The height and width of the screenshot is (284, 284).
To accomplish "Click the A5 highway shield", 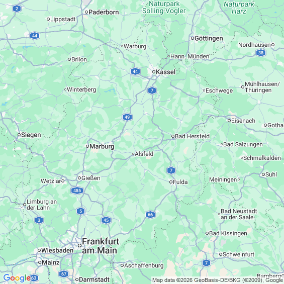I will coord(80,211).
